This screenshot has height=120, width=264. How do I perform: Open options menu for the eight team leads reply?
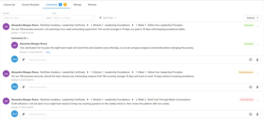pyautogui.click(x=258, y=45)
